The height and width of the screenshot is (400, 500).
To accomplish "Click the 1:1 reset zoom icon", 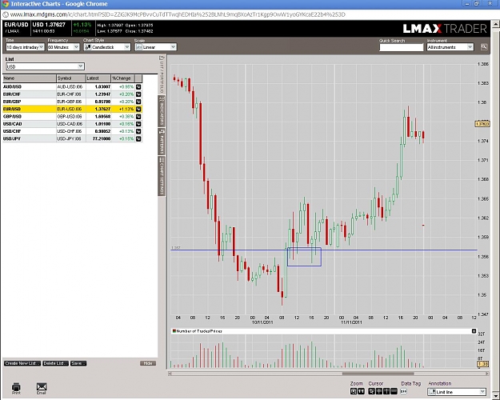I will point(361,391).
